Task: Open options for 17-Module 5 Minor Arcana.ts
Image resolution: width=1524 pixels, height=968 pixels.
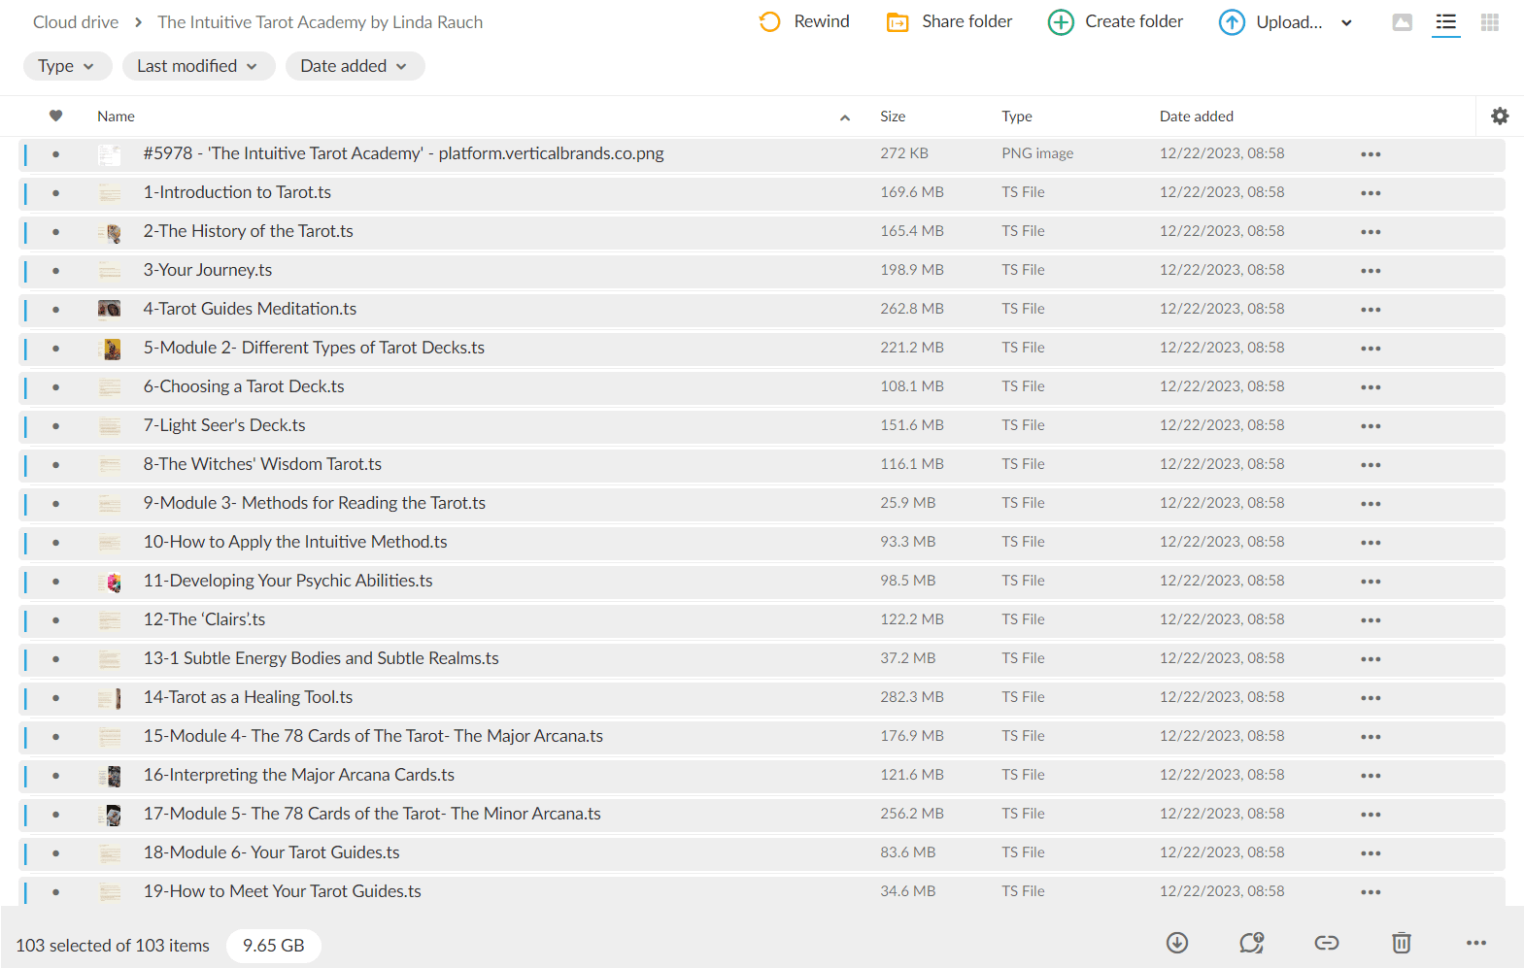Action: coord(1371,815)
